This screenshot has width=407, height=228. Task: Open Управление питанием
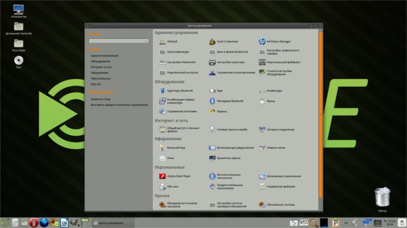(x=178, y=112)
